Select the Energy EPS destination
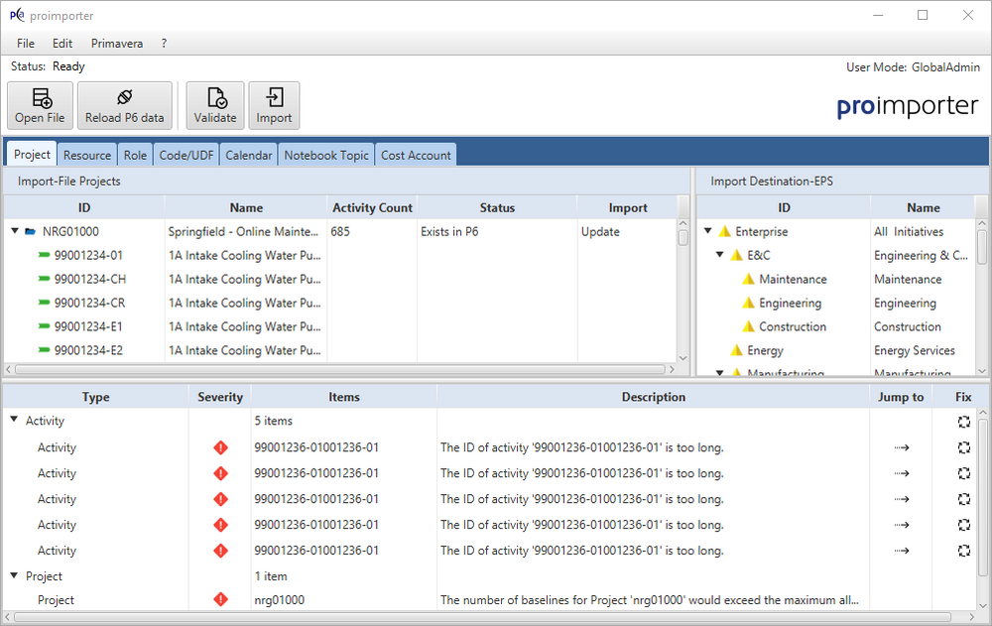Image resolution: width=992 pixels, height=626 pixels. (765, 351)
